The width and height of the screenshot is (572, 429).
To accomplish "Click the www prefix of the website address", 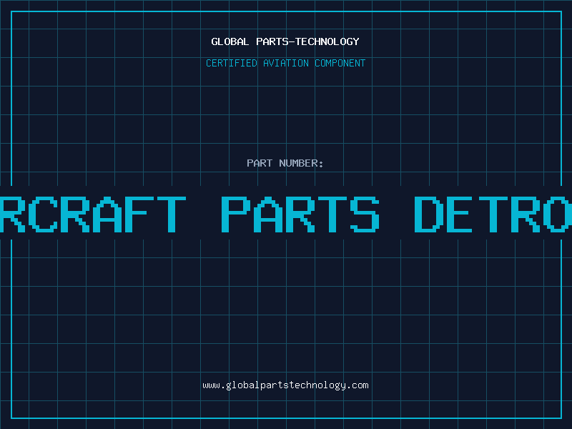I will (211, 385).
